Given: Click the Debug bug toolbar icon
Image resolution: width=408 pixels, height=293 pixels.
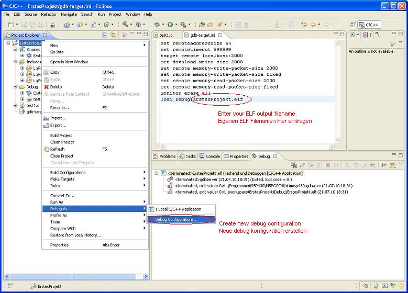Looking at the screenshot, I should [157, 25].
